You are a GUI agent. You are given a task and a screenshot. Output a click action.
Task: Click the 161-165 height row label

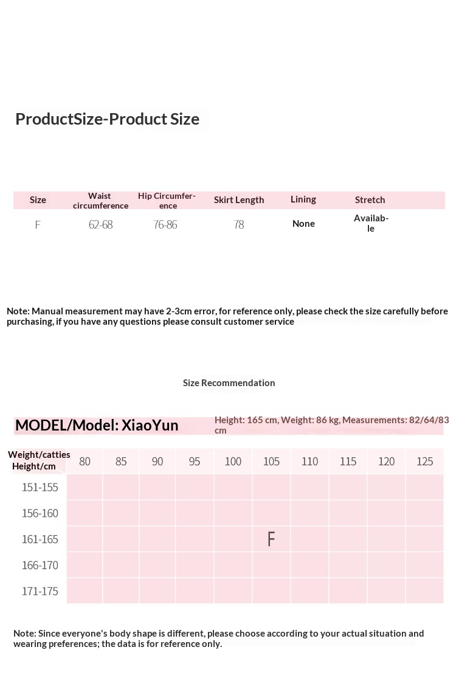pyautogui.click(x=40, y=539)
